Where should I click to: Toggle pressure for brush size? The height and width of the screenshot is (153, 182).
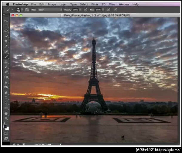coord(115,10)
